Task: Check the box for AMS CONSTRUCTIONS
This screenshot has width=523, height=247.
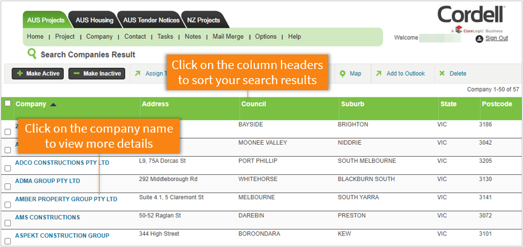Action: click(8, 223)
